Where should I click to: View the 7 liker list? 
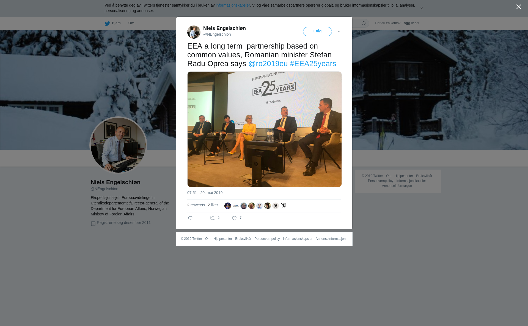(x=213, y=205)
